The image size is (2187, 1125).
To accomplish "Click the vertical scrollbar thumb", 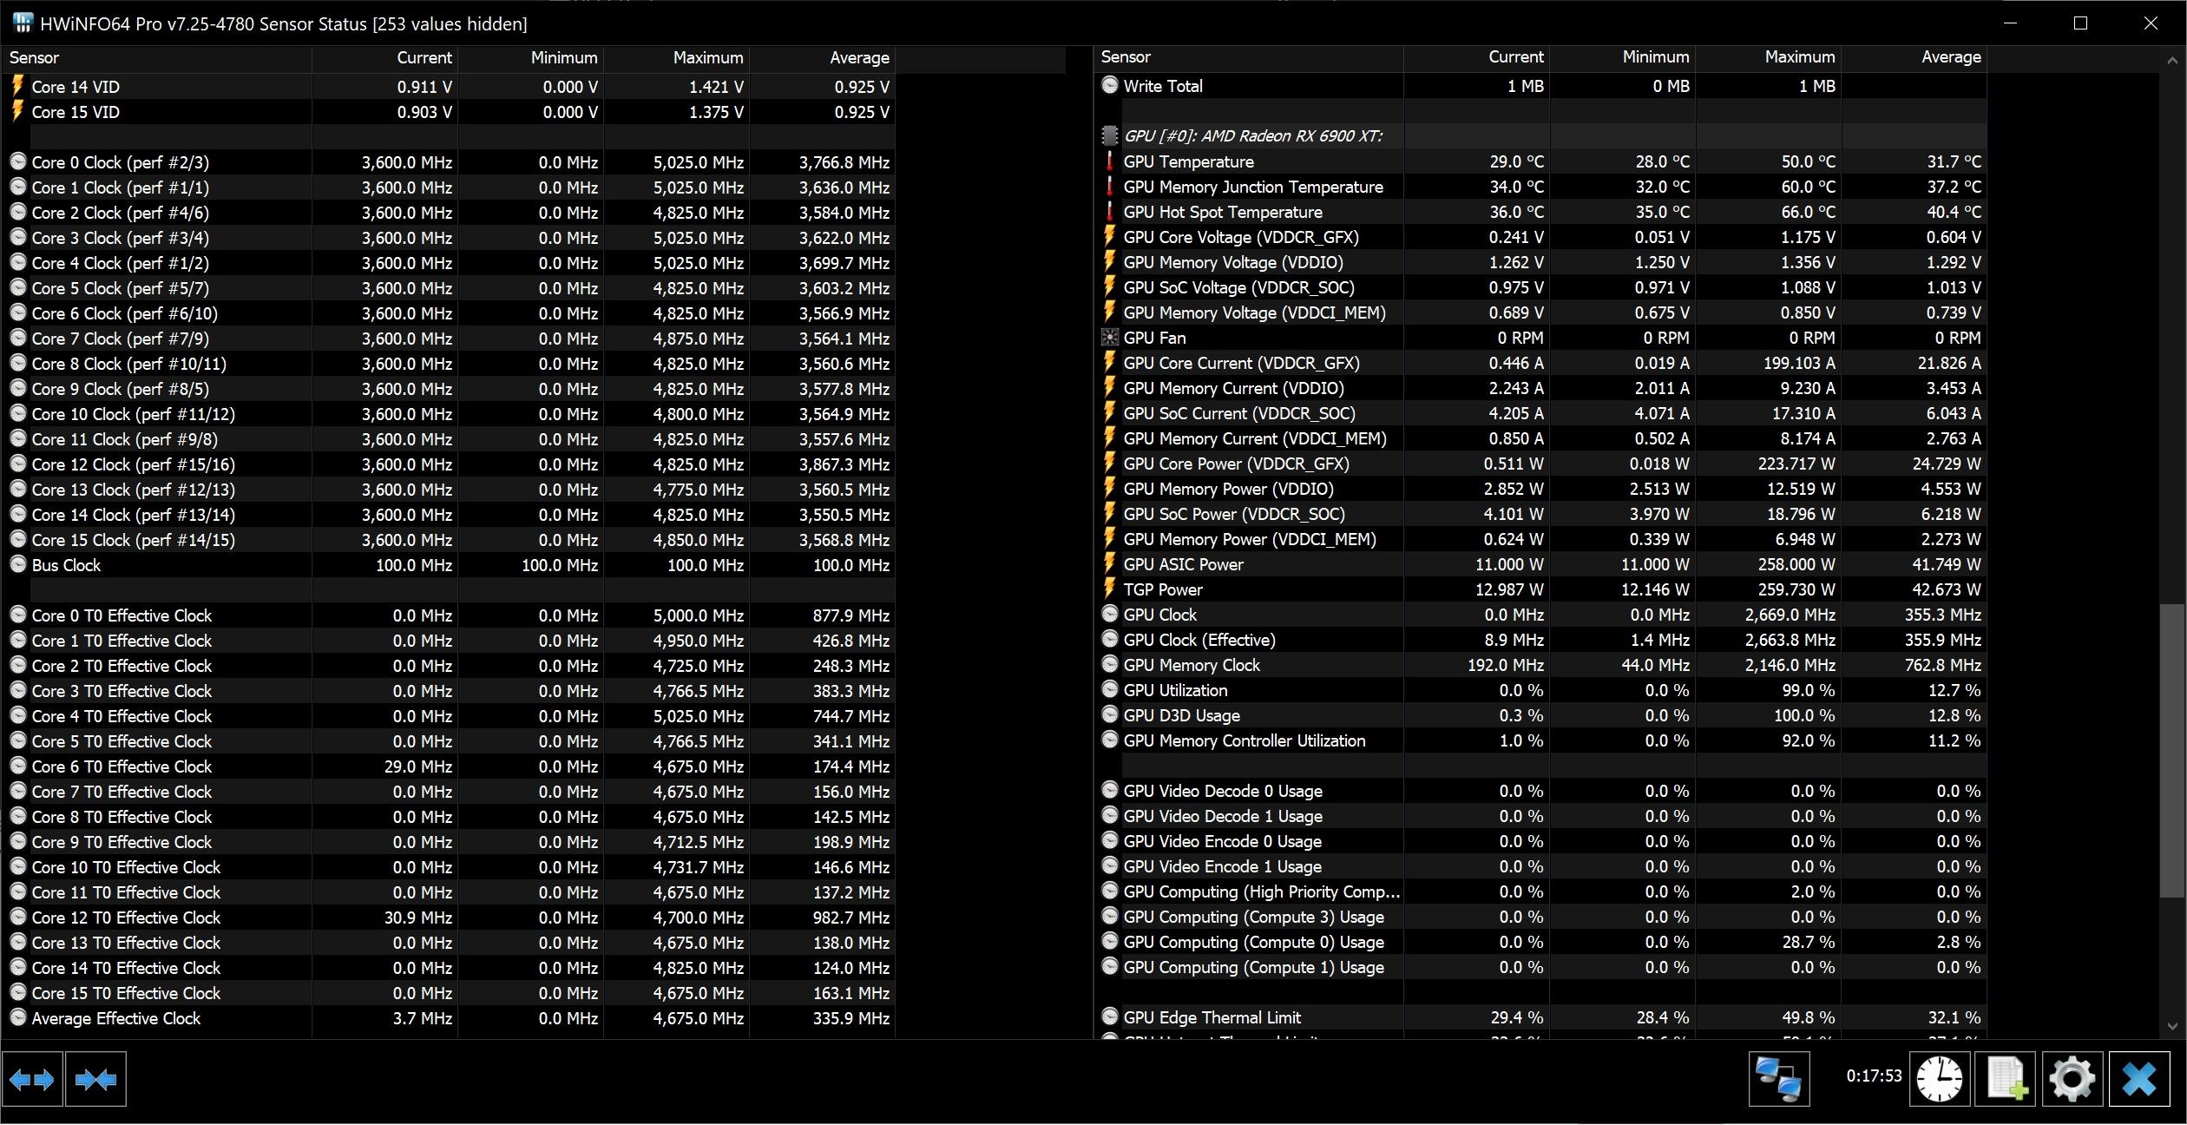I will tap(2172, 751).
